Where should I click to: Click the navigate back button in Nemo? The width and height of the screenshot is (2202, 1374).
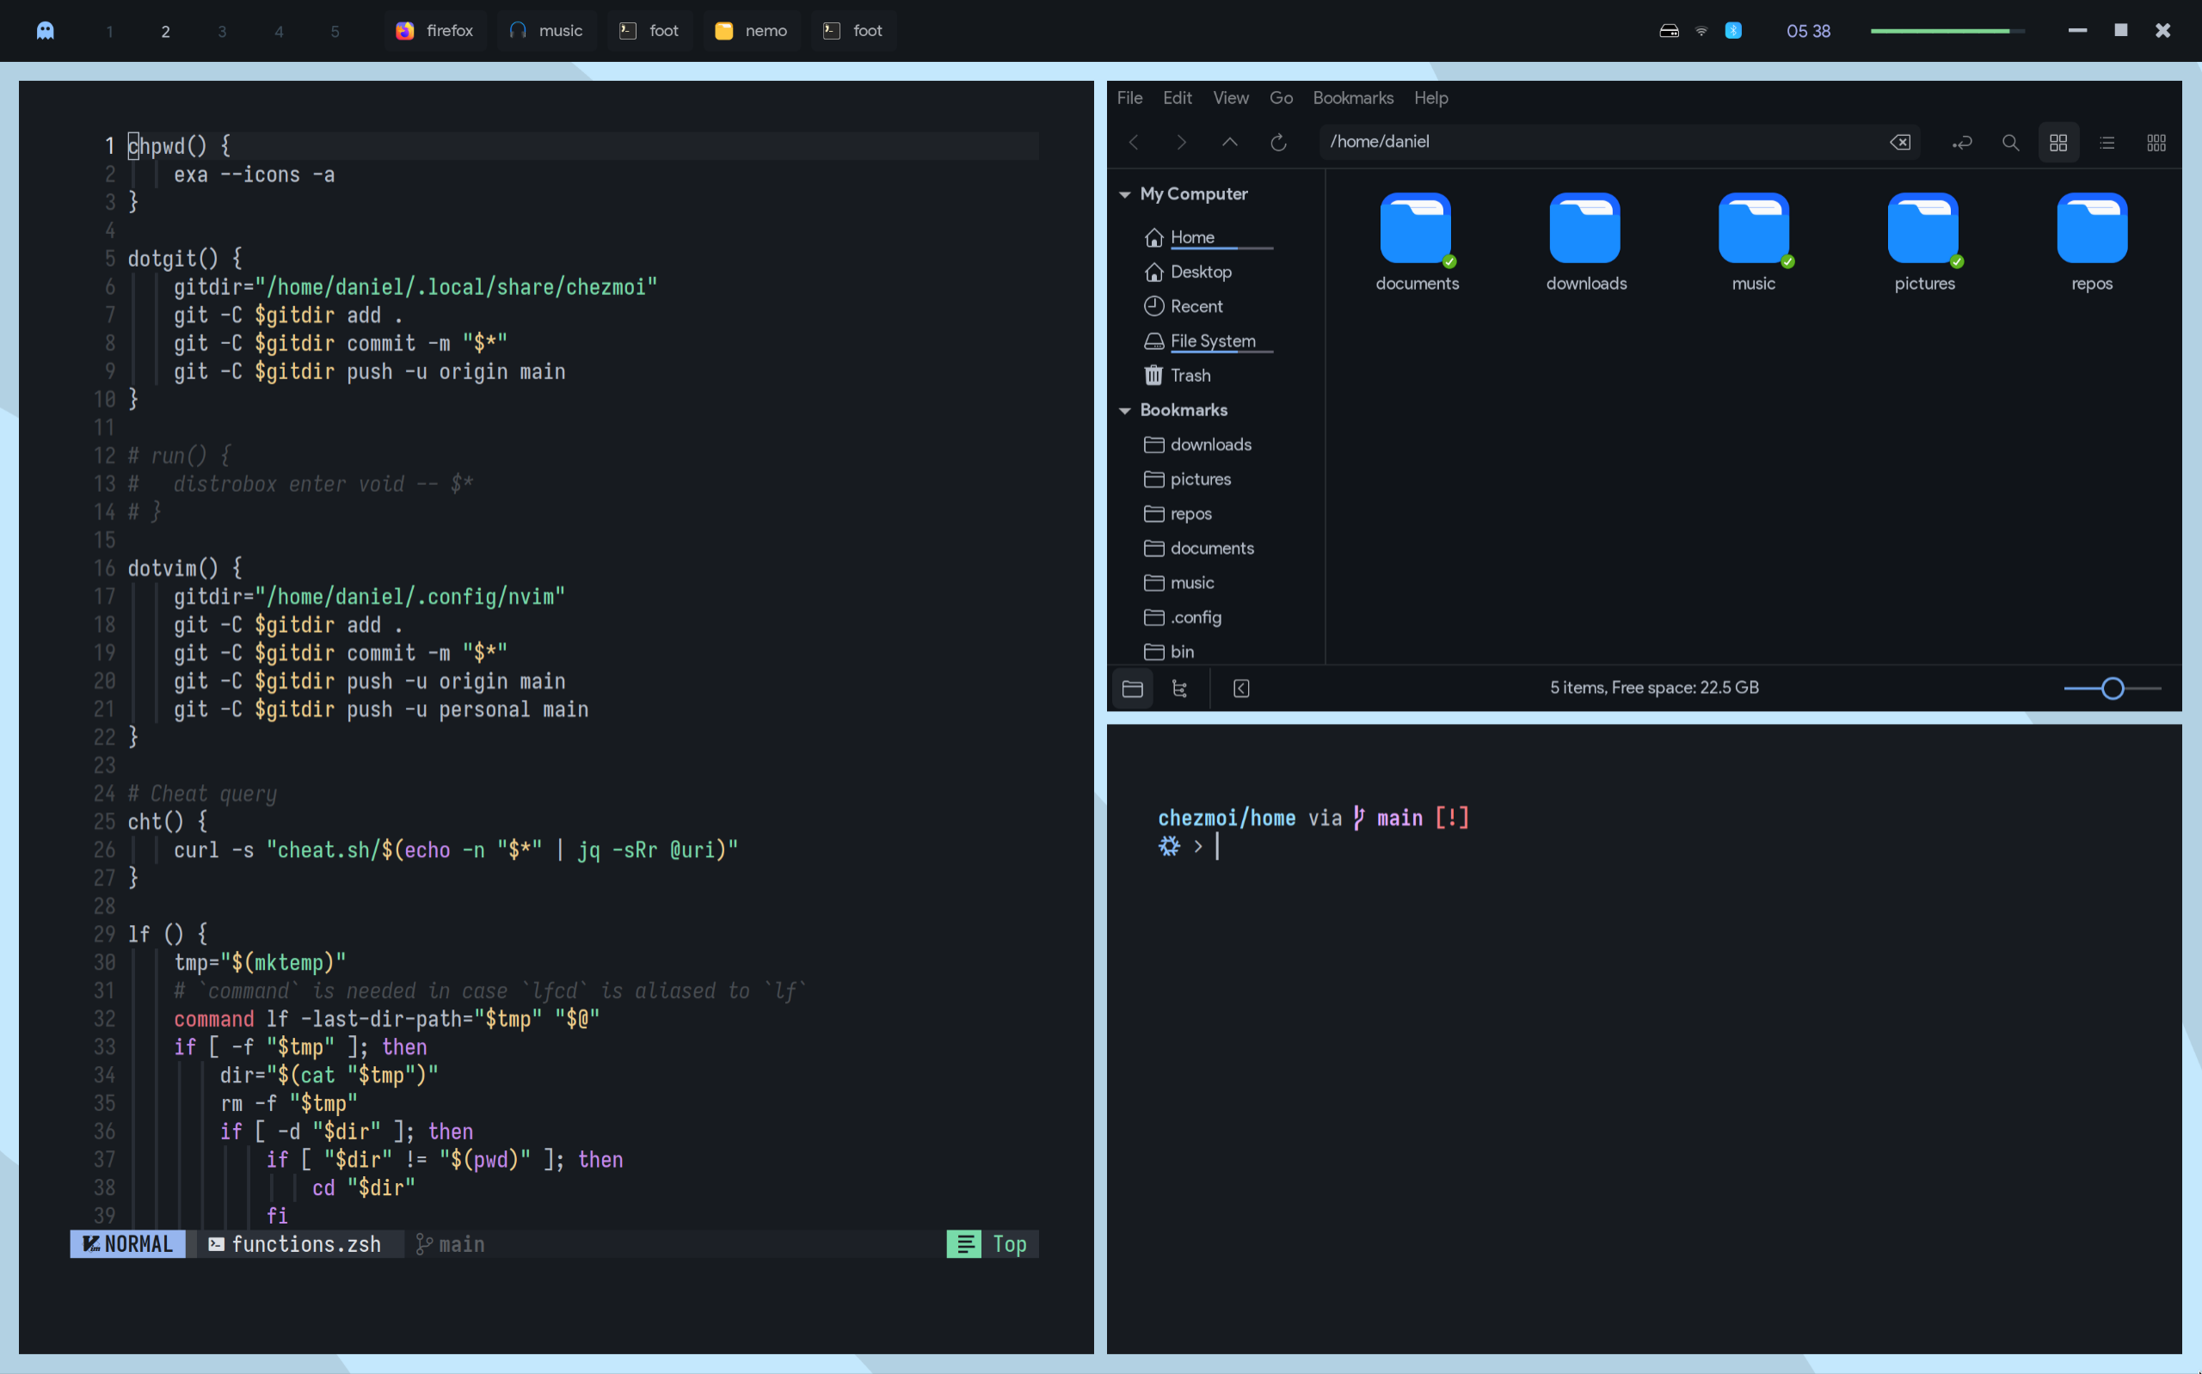click(x=1134, y=141)
